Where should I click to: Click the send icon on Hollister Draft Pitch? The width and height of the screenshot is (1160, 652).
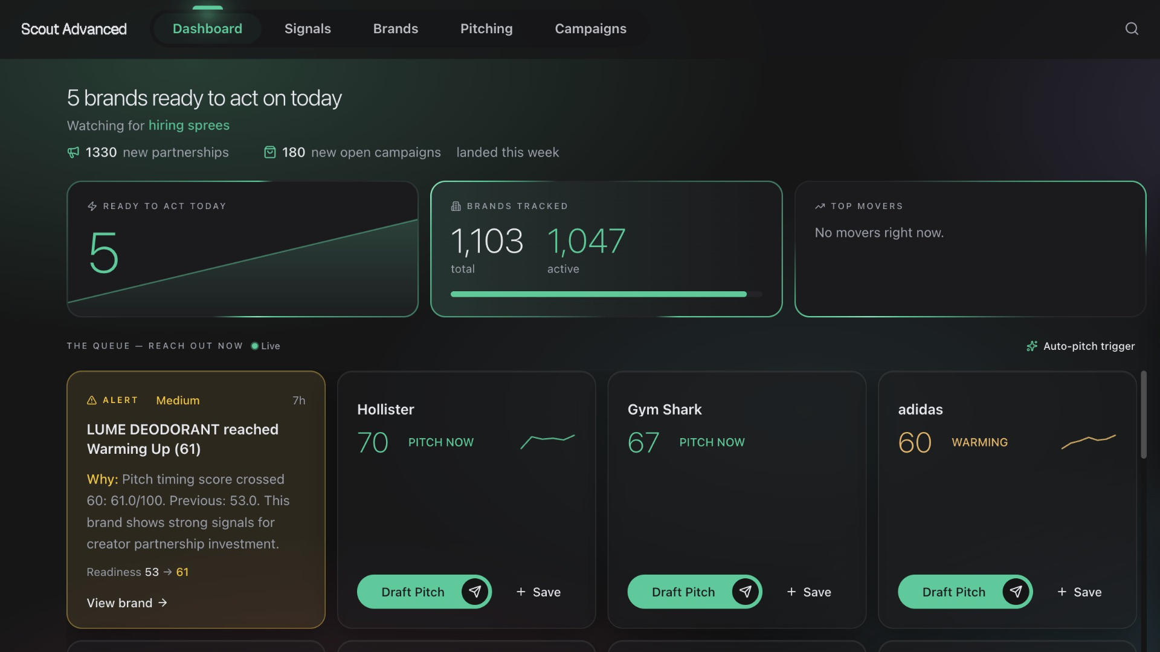475,592
